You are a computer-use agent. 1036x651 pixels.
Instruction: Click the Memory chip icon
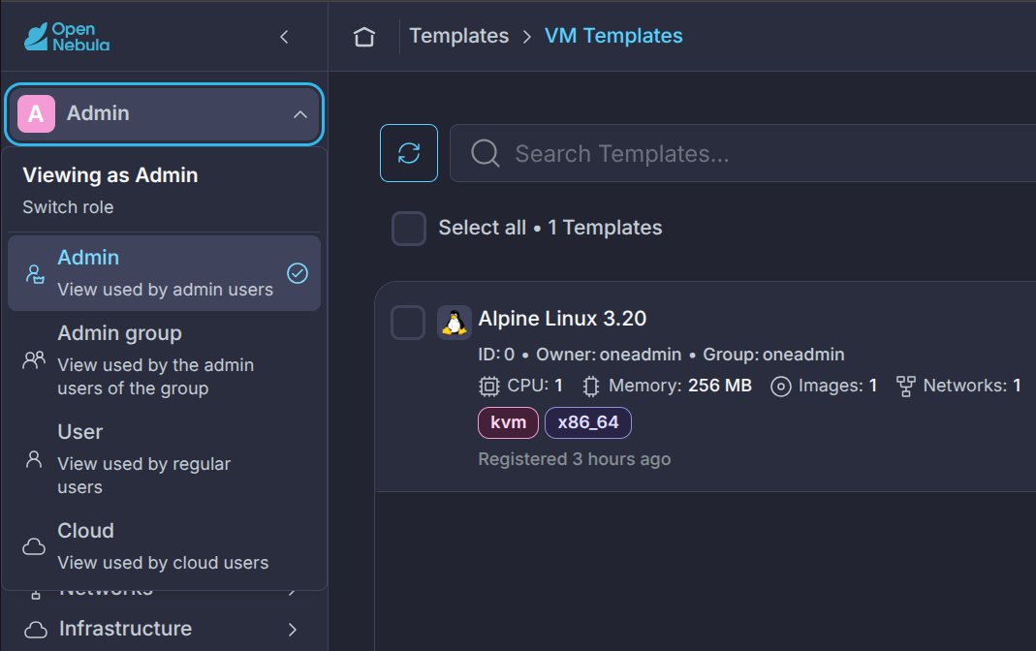click(590, 386)
